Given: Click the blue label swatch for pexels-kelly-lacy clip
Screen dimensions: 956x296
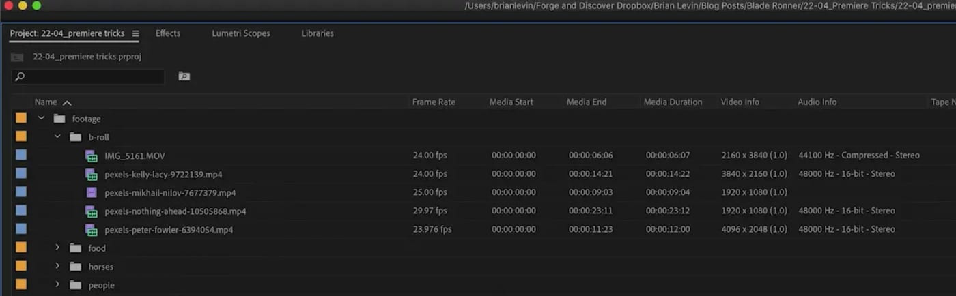Looking at the screenshot, I should 21,173.
